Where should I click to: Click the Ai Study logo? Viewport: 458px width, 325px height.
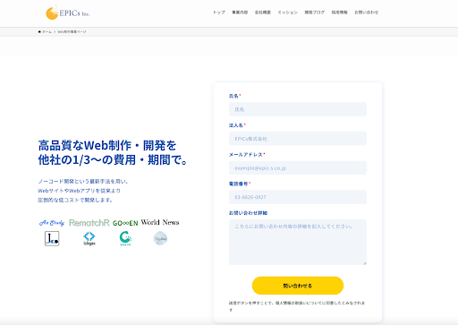(x=52, y=223)
